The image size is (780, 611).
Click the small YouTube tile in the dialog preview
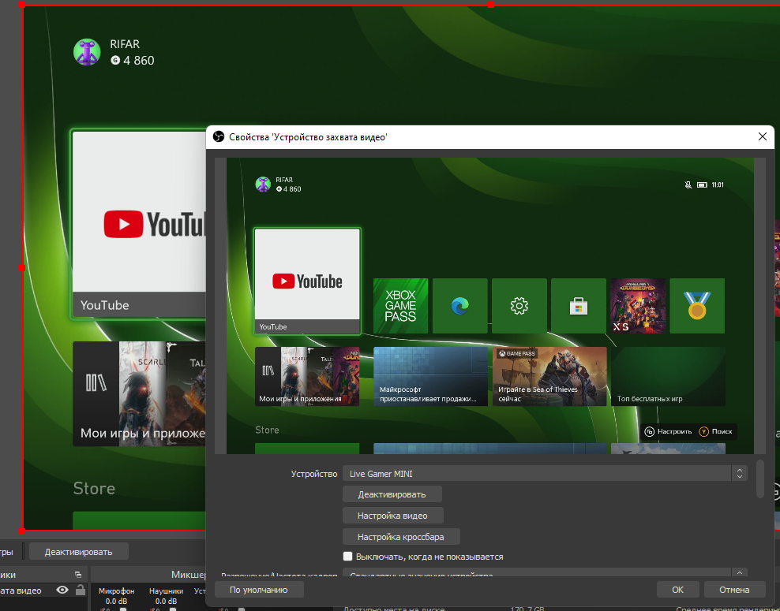click(307, 281)
